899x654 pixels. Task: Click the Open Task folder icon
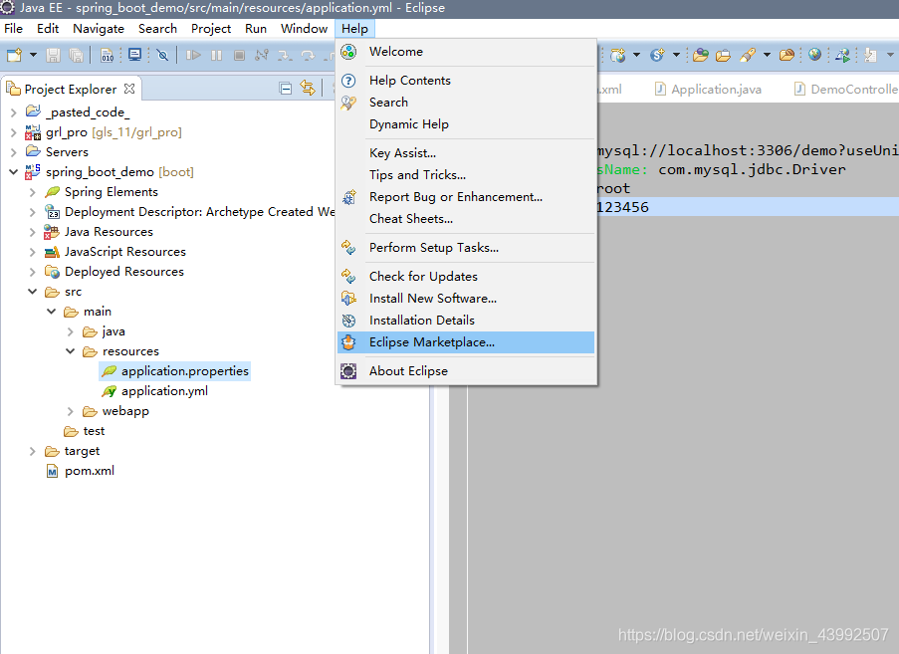coord(724,55)
